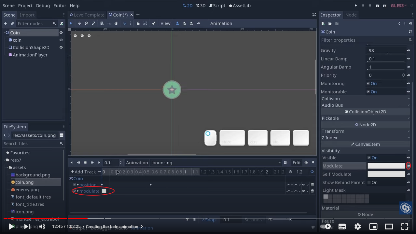This screenshot has height=234, width=416.
Task: Toggle the Visible On checkbox
Action: [369, 158]
